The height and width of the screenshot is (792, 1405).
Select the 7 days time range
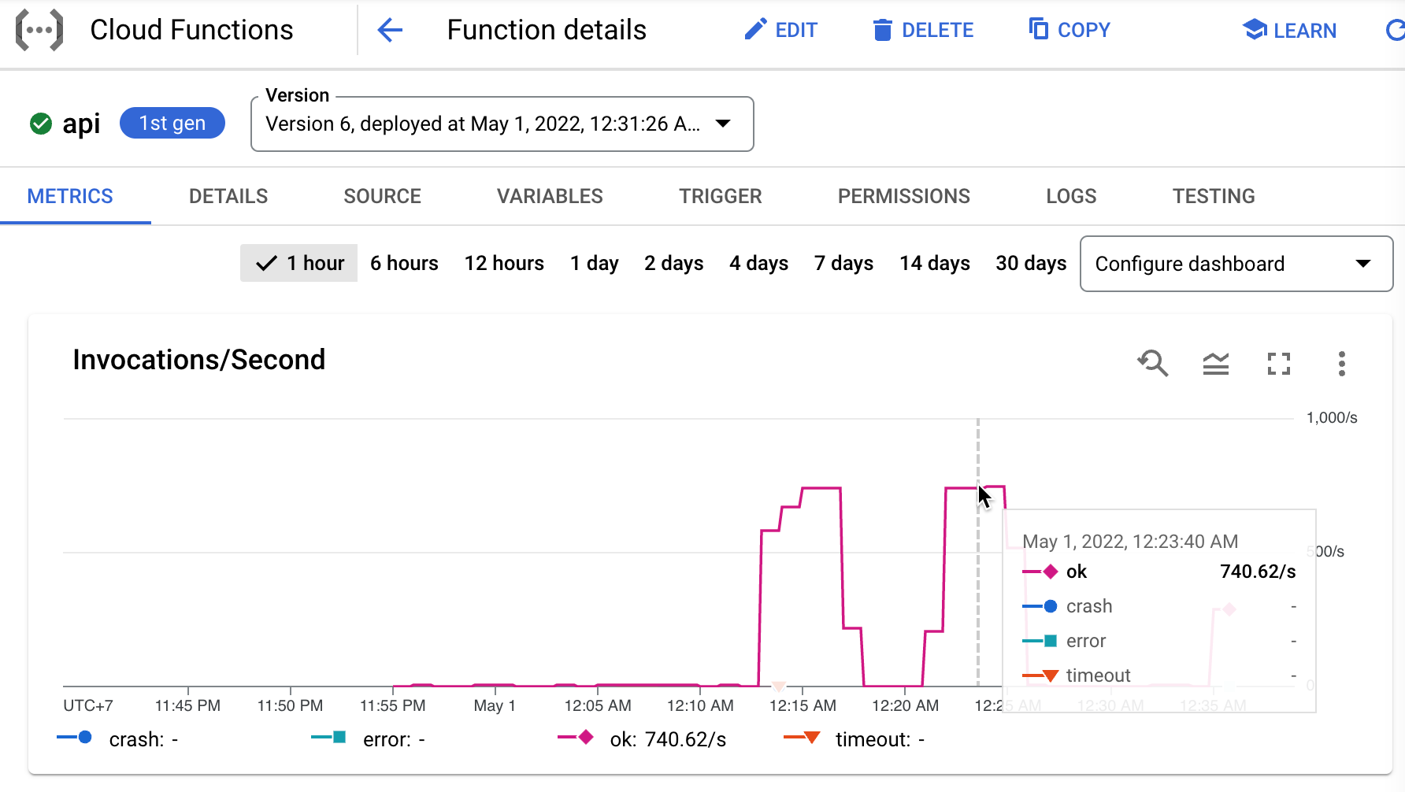(x=843, y=263)
